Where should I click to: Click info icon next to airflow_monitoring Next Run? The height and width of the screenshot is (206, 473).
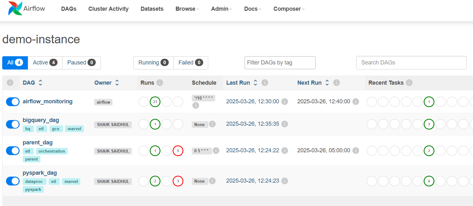coord(356,102)
